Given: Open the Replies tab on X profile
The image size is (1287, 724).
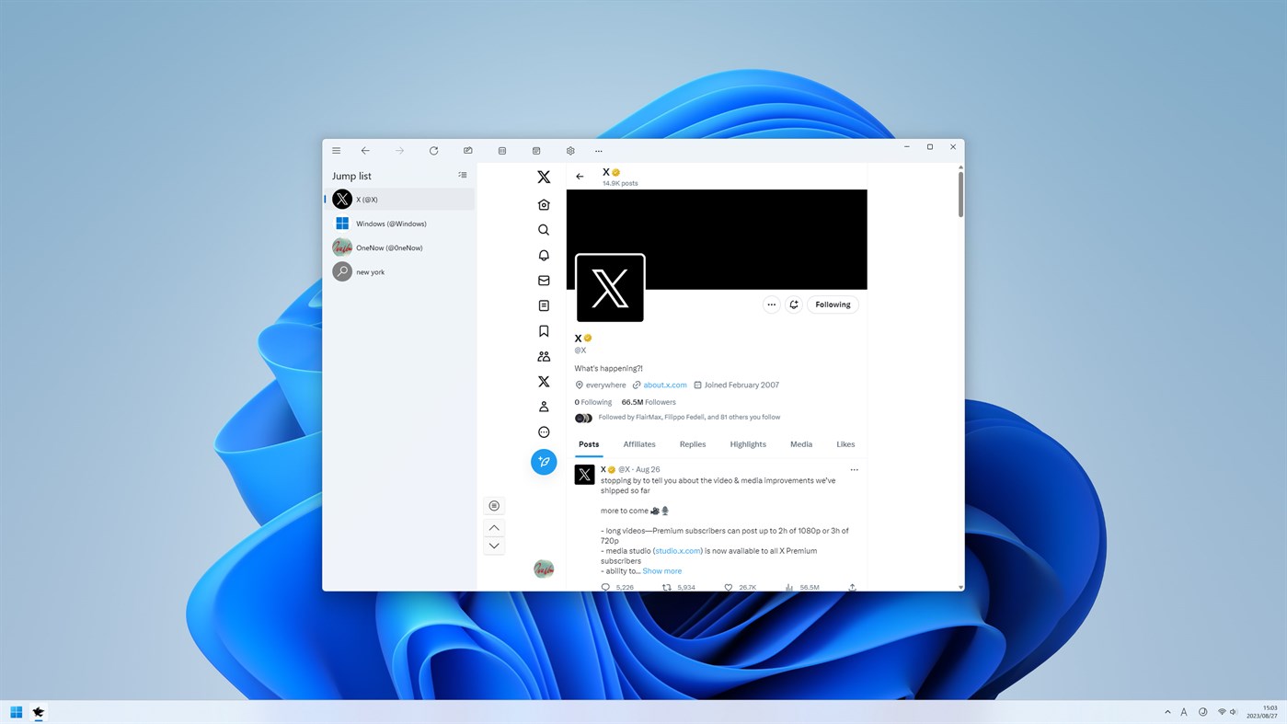Looking at the screenshot, I should click(692, 443).
